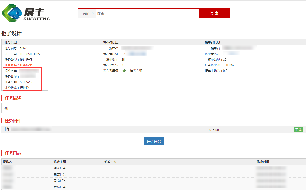Viewport: 306px width, 192px height.
Task: Click the 发布任务 log entry
Action: click(x=60, y=187)
